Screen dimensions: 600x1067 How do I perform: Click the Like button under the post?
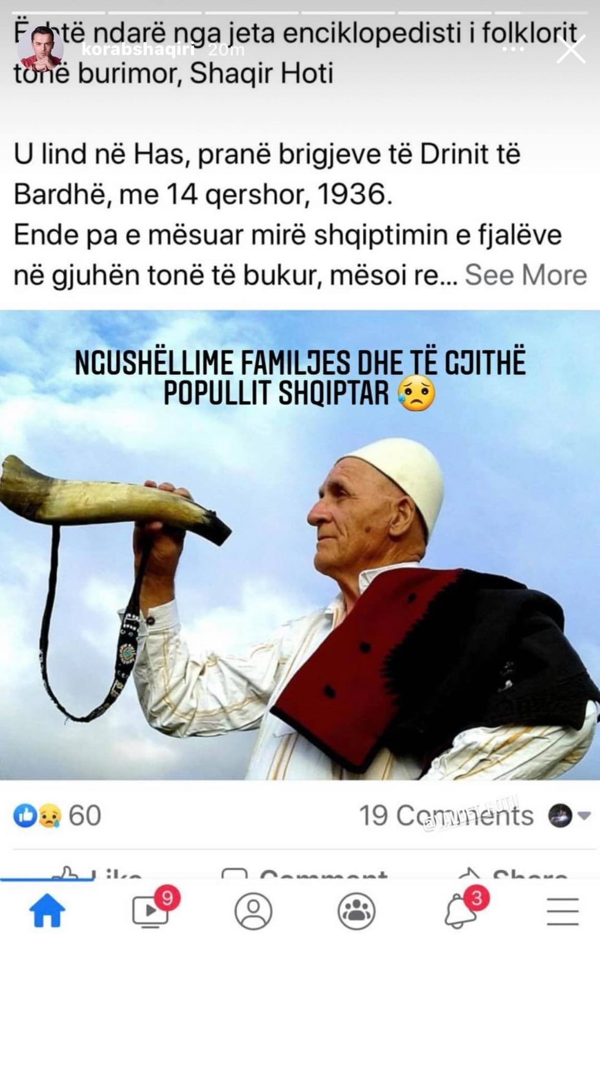98,872
